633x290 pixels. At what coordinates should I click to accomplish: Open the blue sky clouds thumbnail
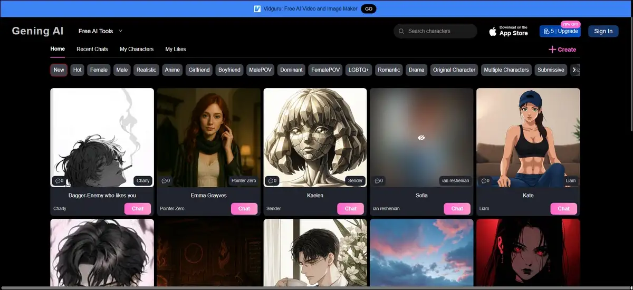421,253
